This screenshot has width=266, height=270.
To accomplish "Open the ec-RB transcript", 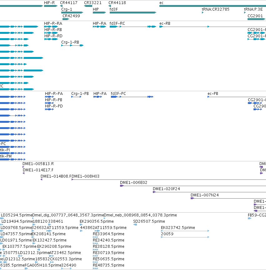I will pos(213,27).
